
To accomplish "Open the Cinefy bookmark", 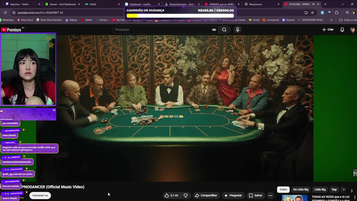I will pos(254,20).
